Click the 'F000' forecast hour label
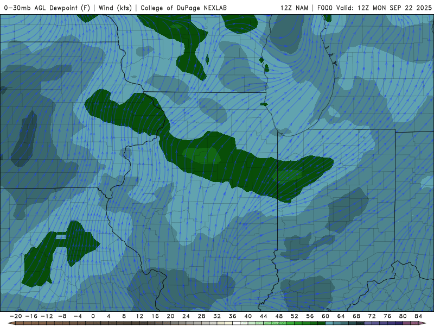The width and height of the screenshot is (434, 326). [x=324, y=8]
